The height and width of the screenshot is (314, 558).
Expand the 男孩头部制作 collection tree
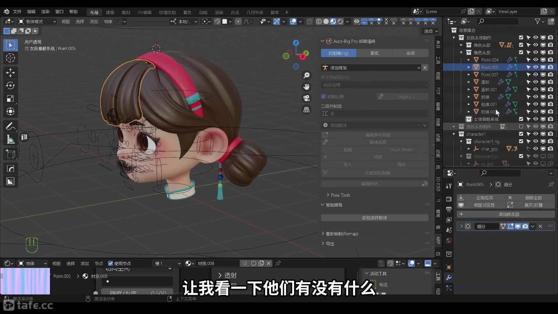click(454, 126)
